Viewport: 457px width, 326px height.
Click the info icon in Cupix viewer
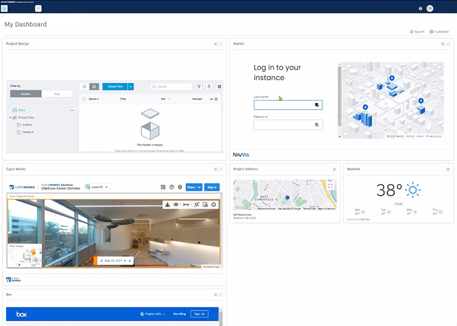[214, 204]
